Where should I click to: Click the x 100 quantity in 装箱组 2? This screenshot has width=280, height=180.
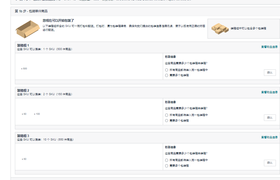click(x=37, y=114)
